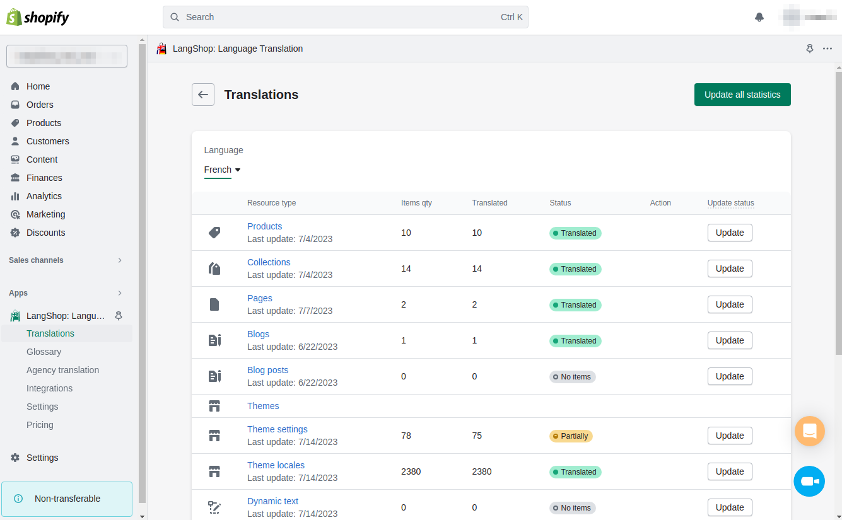Update the Products row status

pos(730,233)
